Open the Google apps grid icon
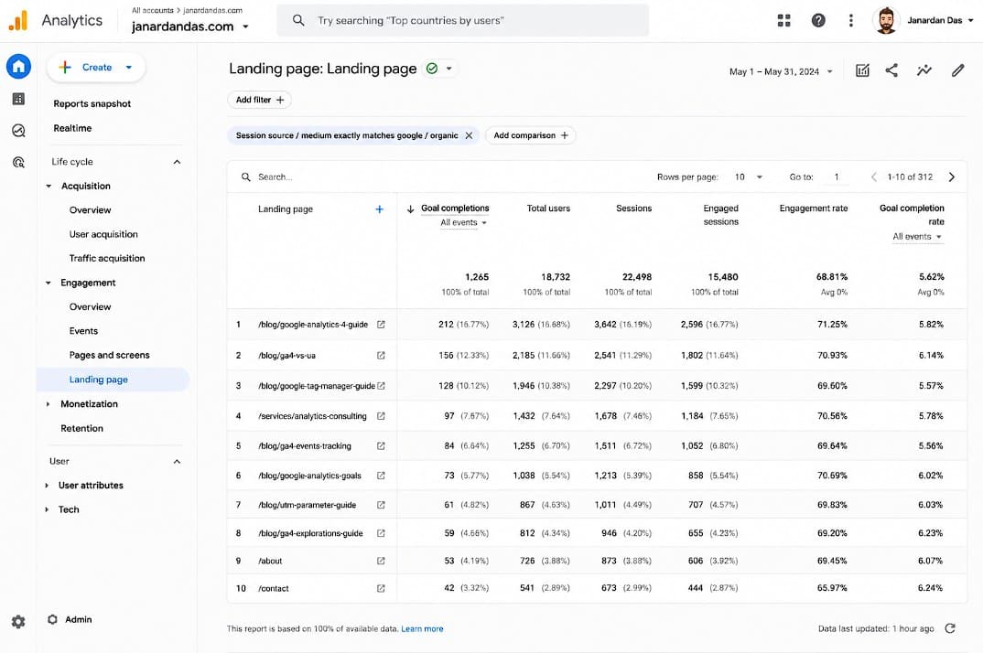This screenshot has width=983, height=653. point(783,21)
